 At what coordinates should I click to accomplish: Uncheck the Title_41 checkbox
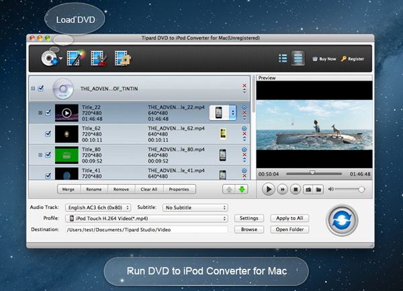48,176
